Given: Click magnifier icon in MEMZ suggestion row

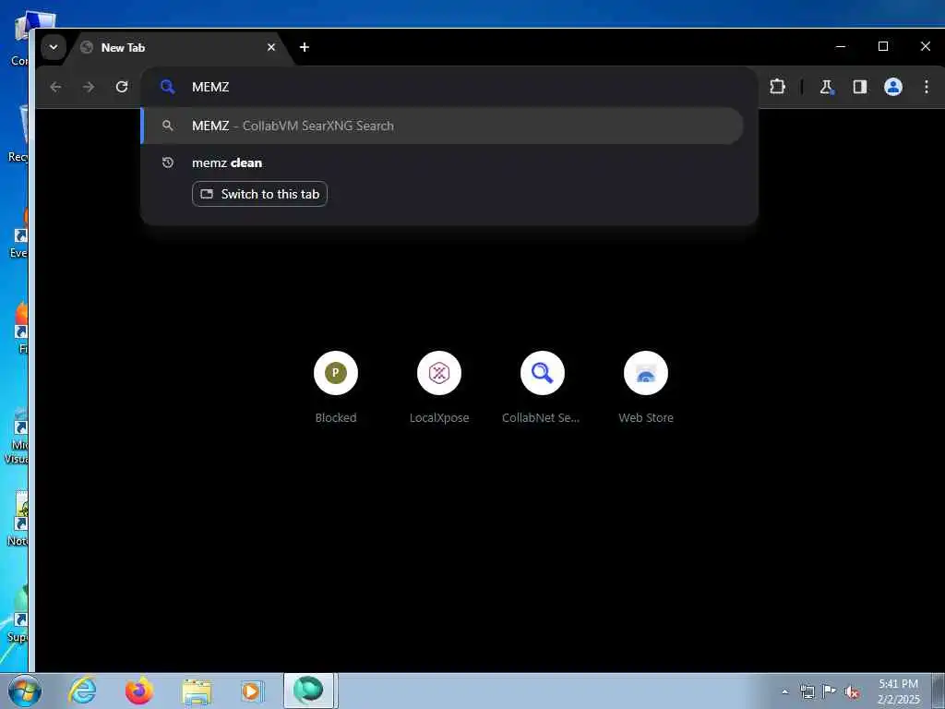Looking at the screenshot, I should [168, 126].
